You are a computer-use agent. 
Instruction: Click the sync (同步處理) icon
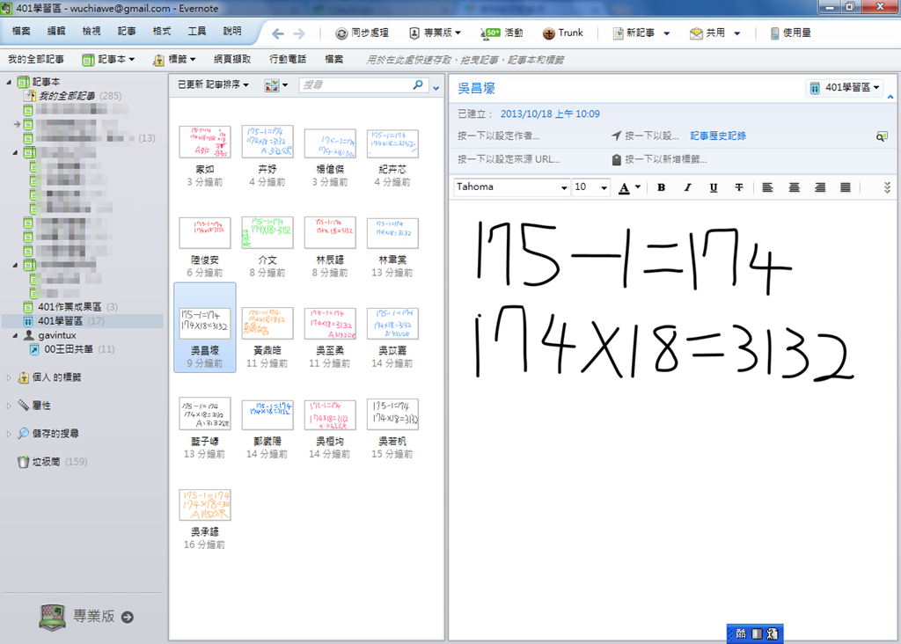click(341, 33)
